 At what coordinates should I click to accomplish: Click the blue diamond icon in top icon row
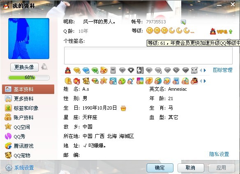click(x=86, y=70)
